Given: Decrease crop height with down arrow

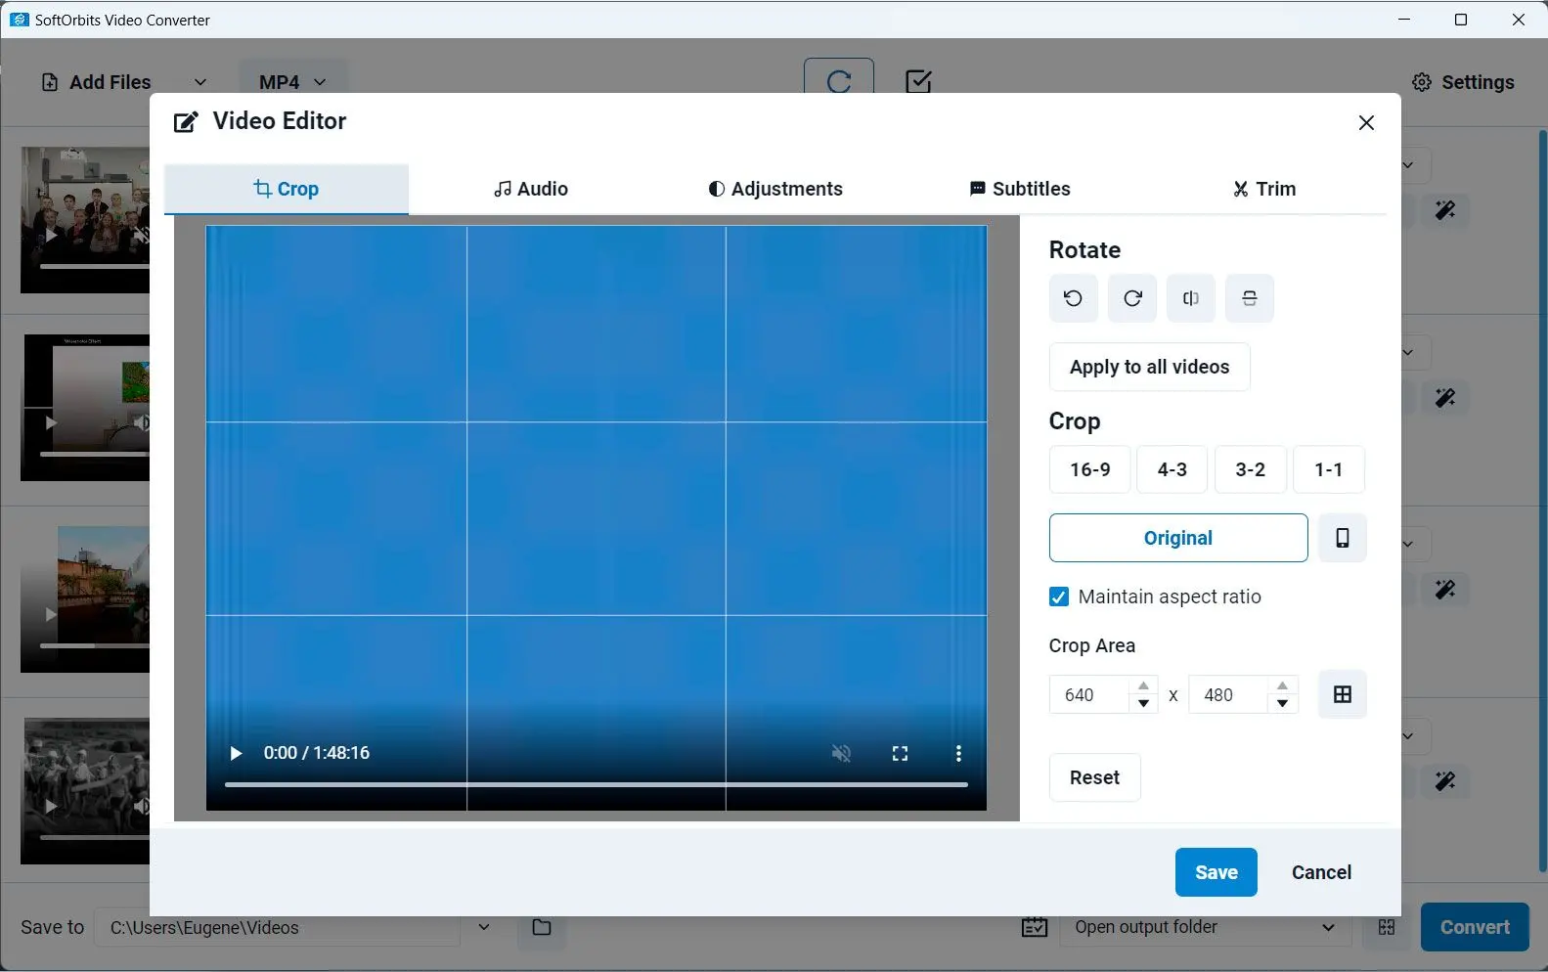Looking at the screenshot, I should 1282,704.
